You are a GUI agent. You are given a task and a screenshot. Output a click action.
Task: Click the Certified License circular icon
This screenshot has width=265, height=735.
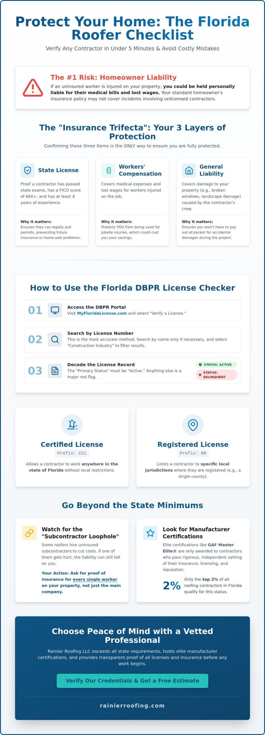coord(72,425)
